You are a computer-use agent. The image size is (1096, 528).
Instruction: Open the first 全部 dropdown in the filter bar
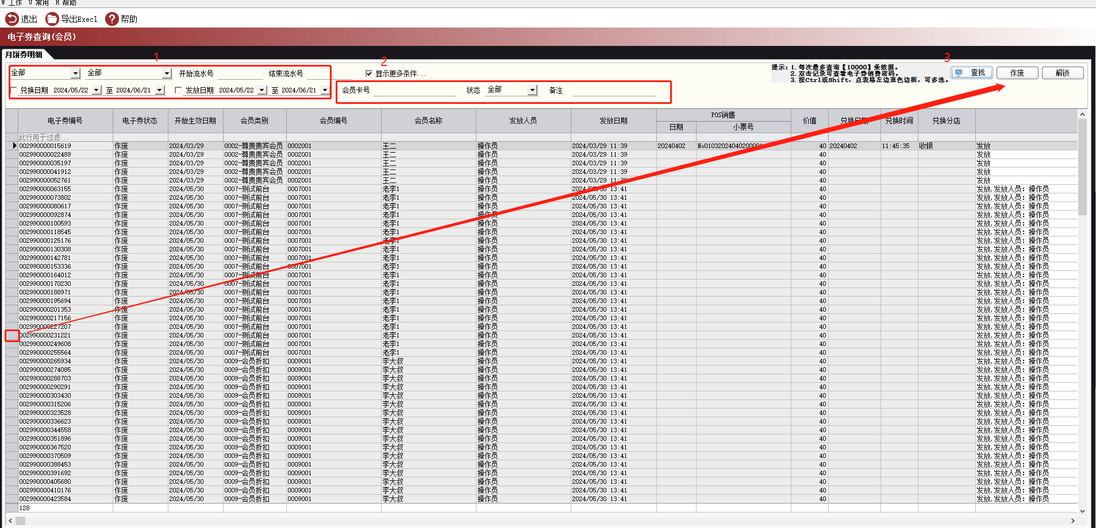[x=75, y=73]
